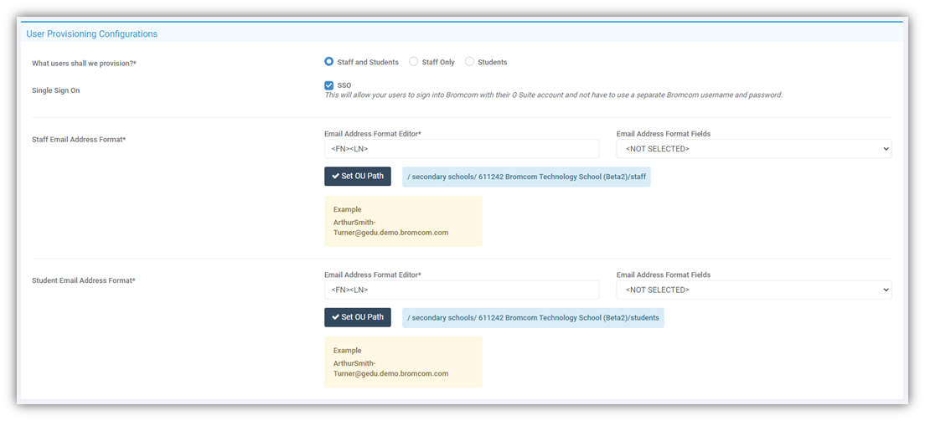The image size is (925, 421).
Task: Untick the SSO checkbox
Action: point(329,85)
